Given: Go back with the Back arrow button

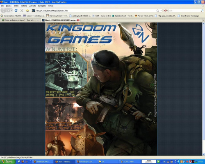Looking at the screenshot, I should pyautogui.click(x=4, y=11).
